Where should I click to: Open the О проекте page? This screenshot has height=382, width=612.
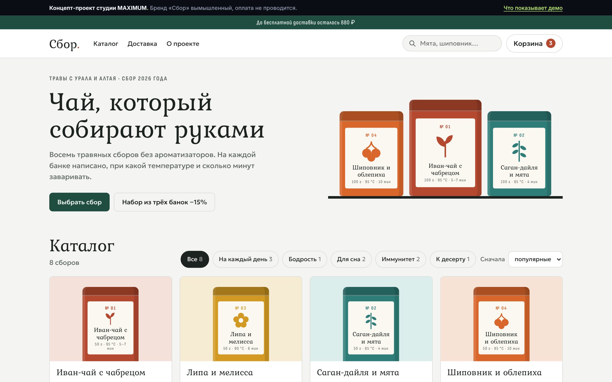point(183,44)
